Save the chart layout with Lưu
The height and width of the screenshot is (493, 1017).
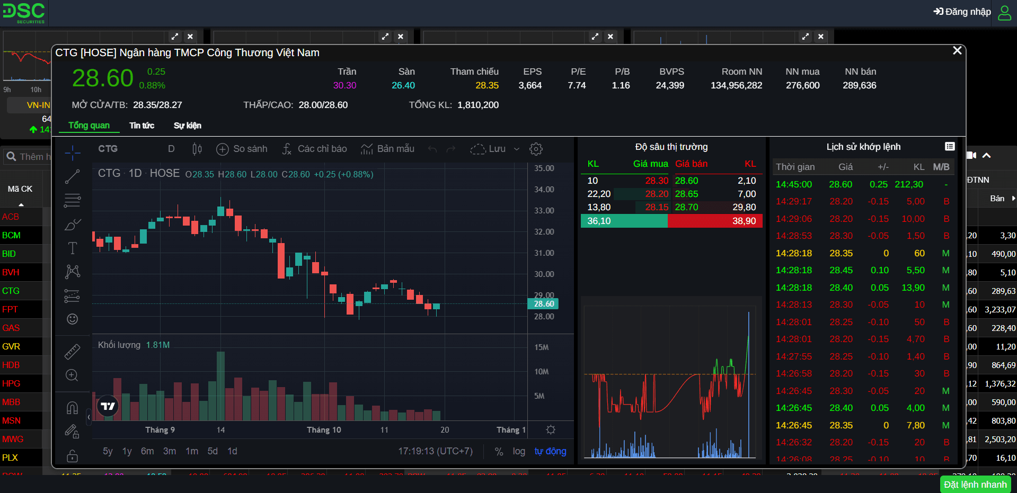coord(488,149)
